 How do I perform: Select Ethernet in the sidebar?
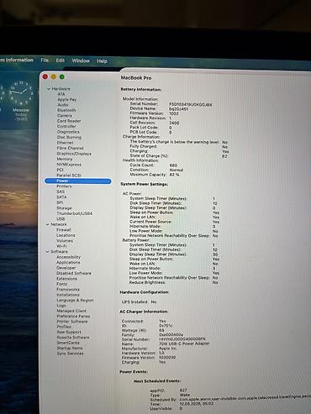point(65,143)
